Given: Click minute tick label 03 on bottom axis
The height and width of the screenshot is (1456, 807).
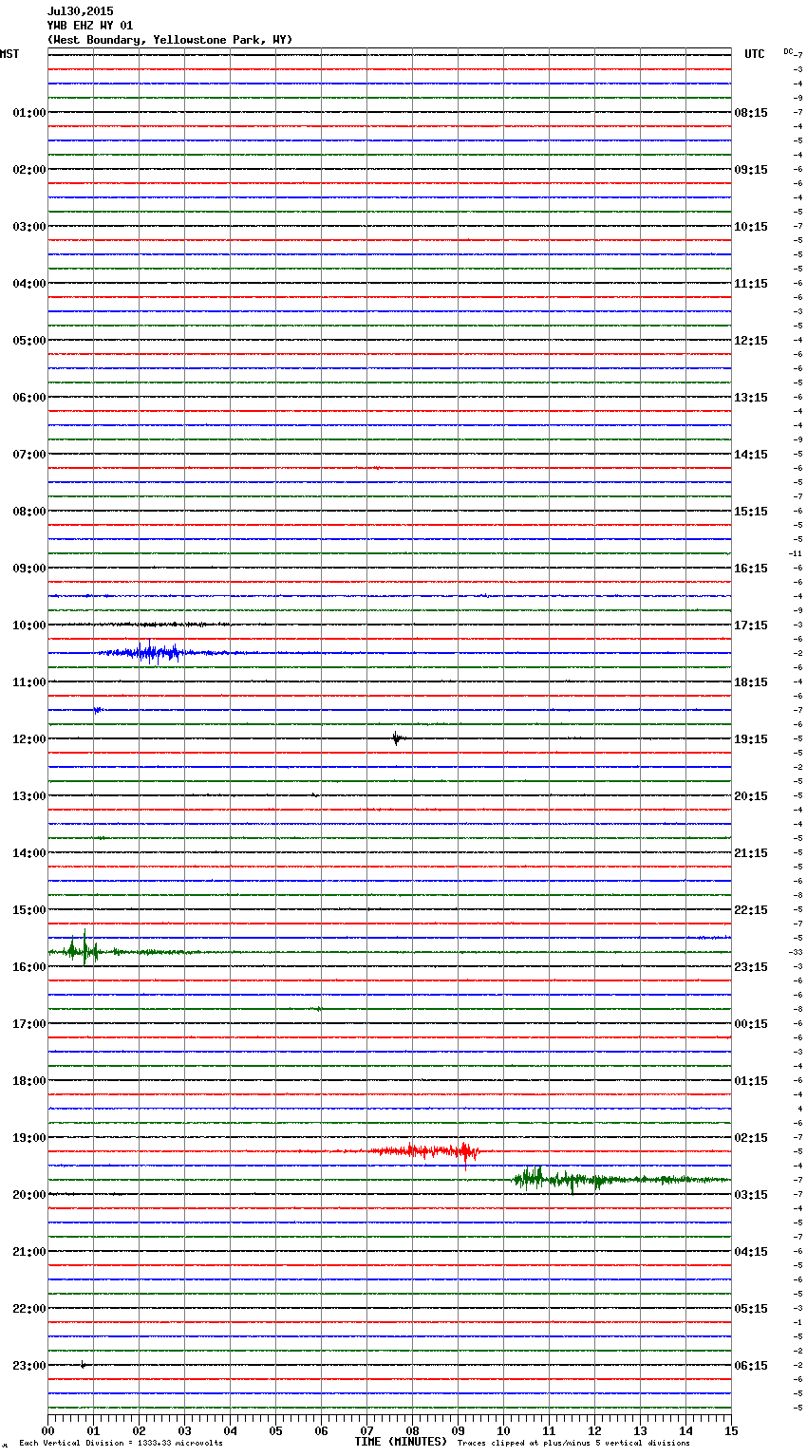Looking at the screenshot, I should click(x=184, y=1430).
